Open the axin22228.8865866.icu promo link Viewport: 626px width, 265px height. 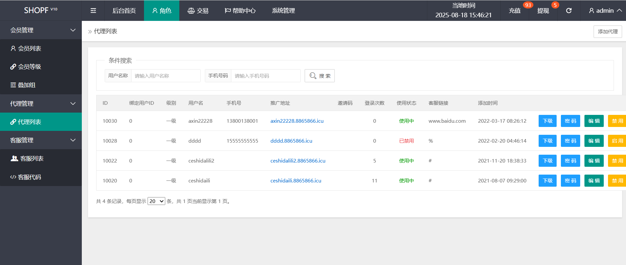pos(297,121)
